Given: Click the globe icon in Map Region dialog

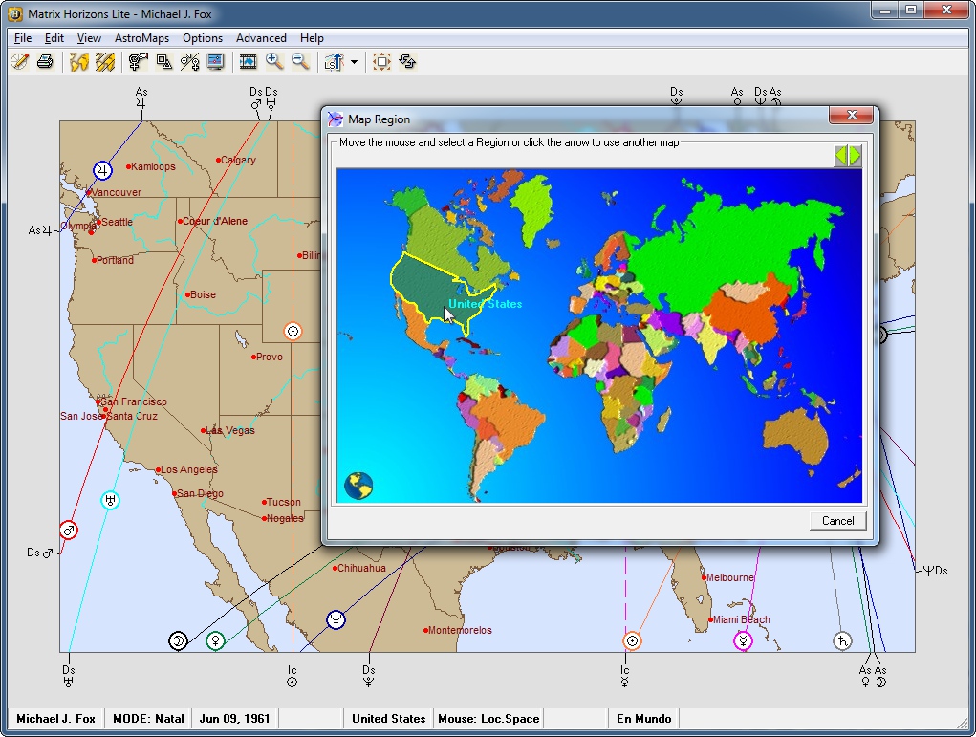Looking at the screenshot, I should tap(358, 486).
